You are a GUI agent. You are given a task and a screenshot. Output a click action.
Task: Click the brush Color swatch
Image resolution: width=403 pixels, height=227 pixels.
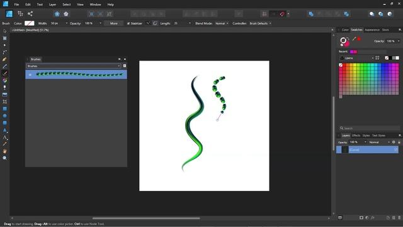coord(30,23)
